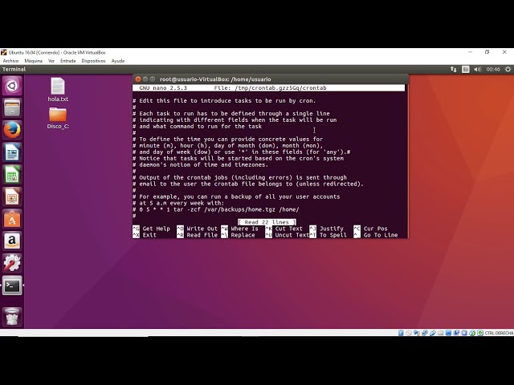The width and height of the screenshot is (514, 385).
Task: Click the nano To Spell shortcut
Action: point(328,235)
